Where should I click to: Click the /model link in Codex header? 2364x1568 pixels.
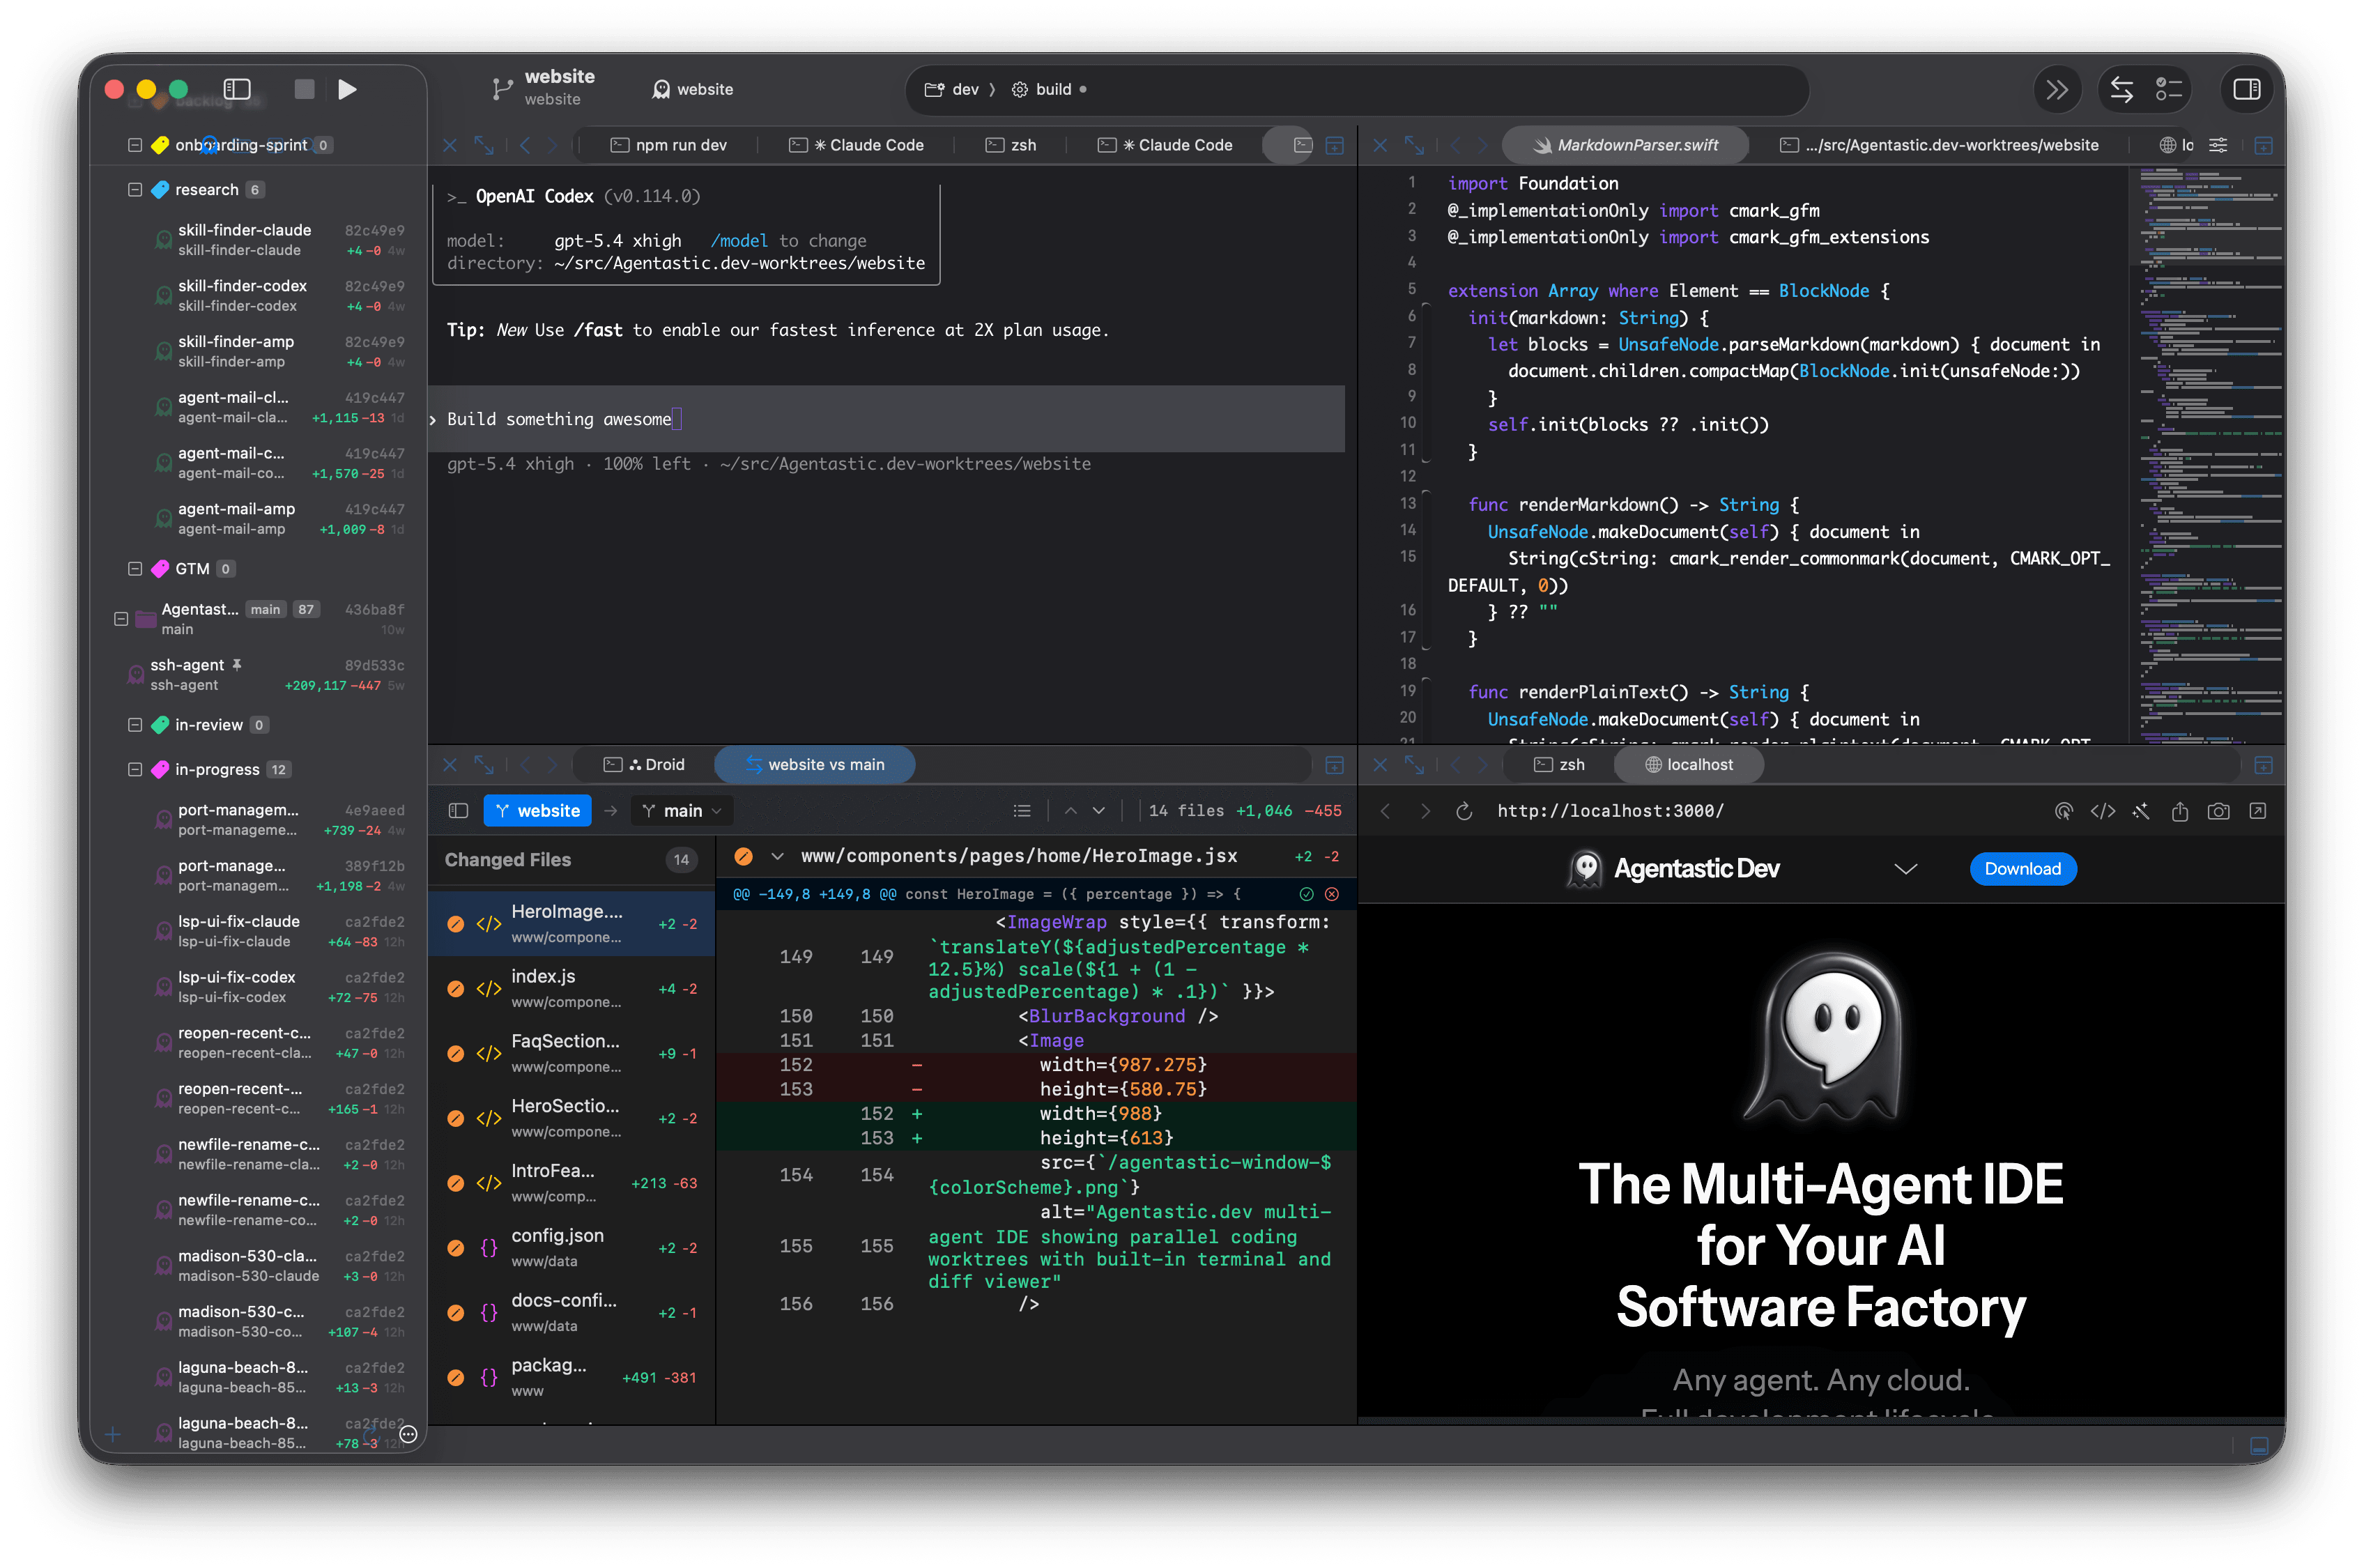739,241
